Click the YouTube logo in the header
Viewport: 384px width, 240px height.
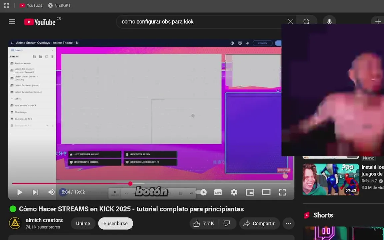pos(40,22)
